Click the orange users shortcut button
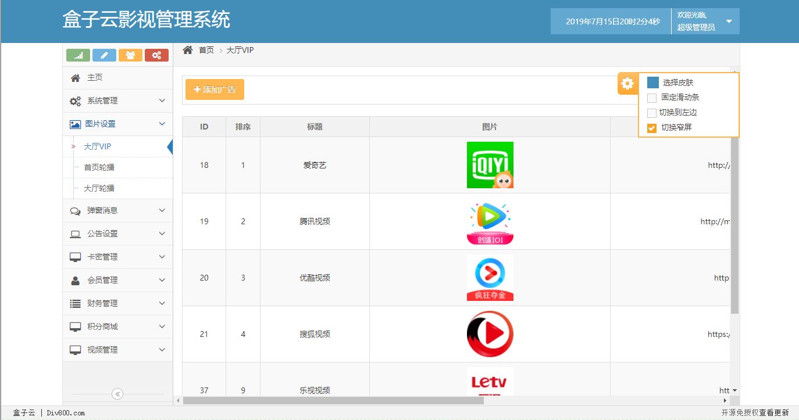Viewport: 799px width, 420px height. (x=130, y=55)
